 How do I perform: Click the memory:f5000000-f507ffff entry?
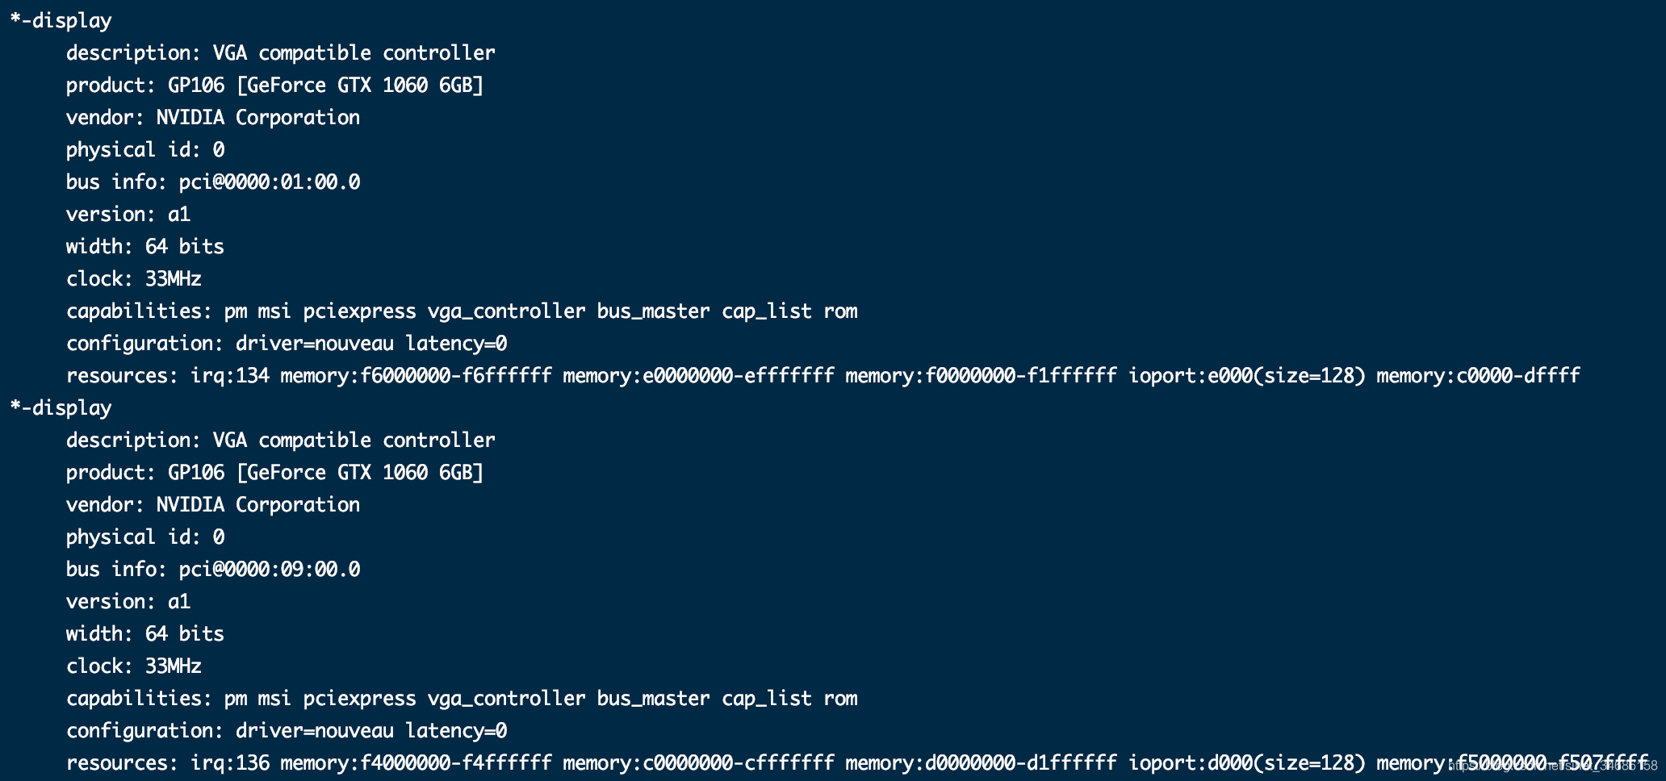coord(1511,763)
